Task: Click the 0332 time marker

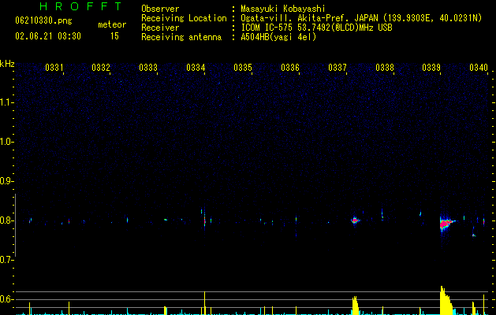Action: click(x=101, y=68)
